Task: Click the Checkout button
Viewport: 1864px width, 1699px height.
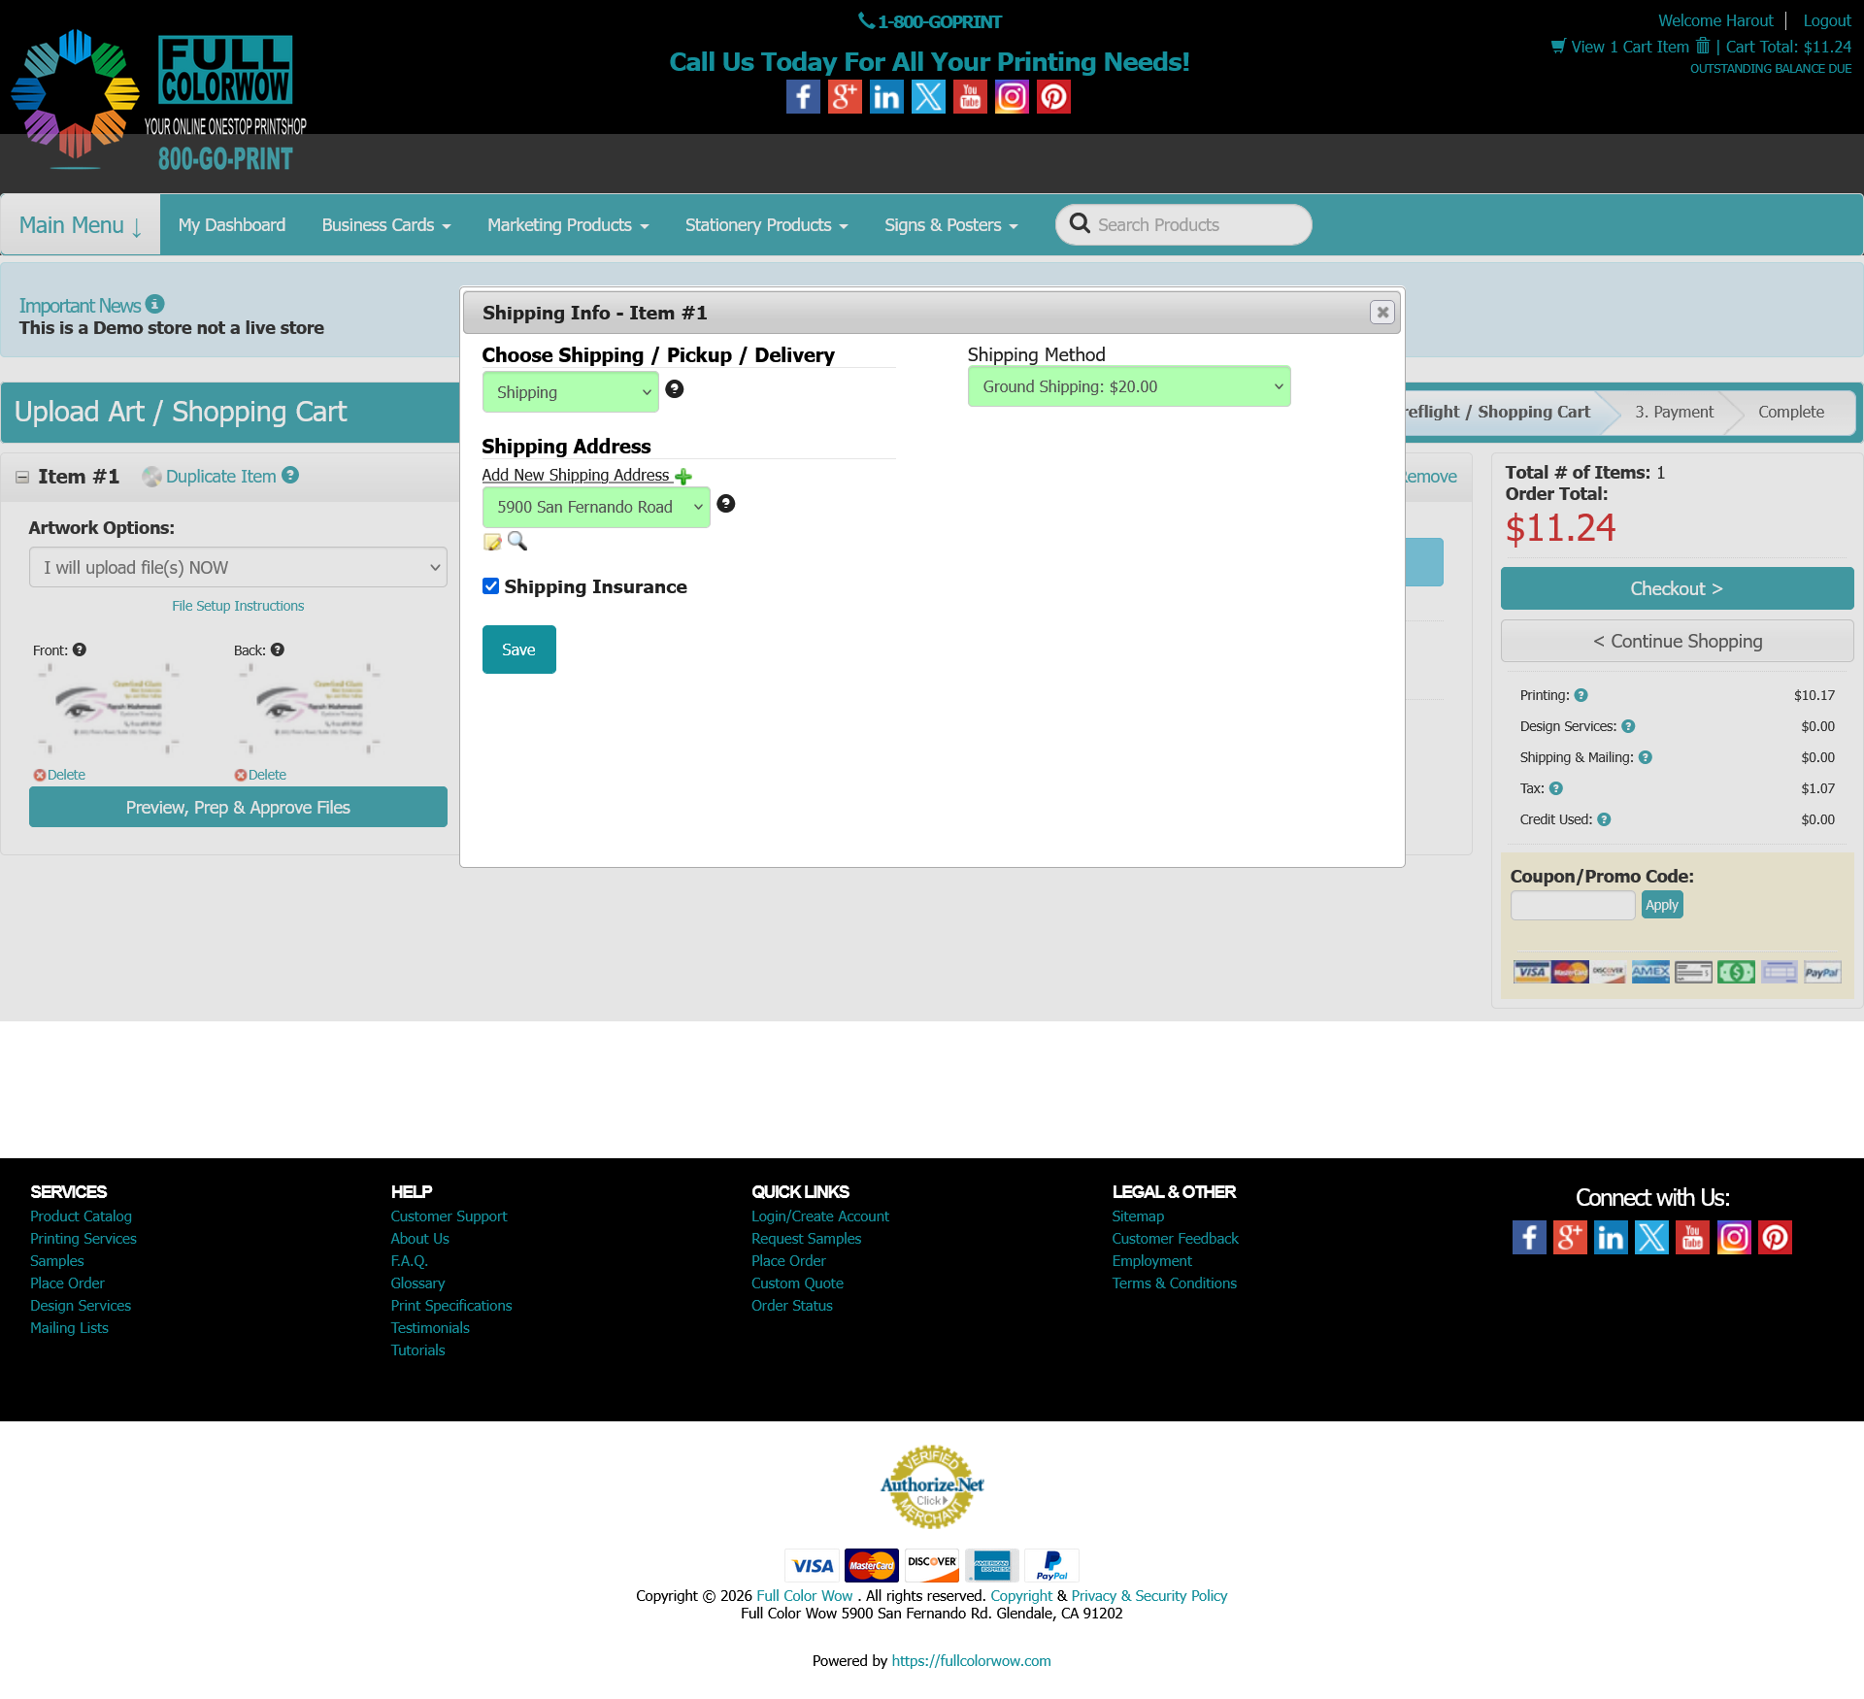Action: pos(1677,589)
